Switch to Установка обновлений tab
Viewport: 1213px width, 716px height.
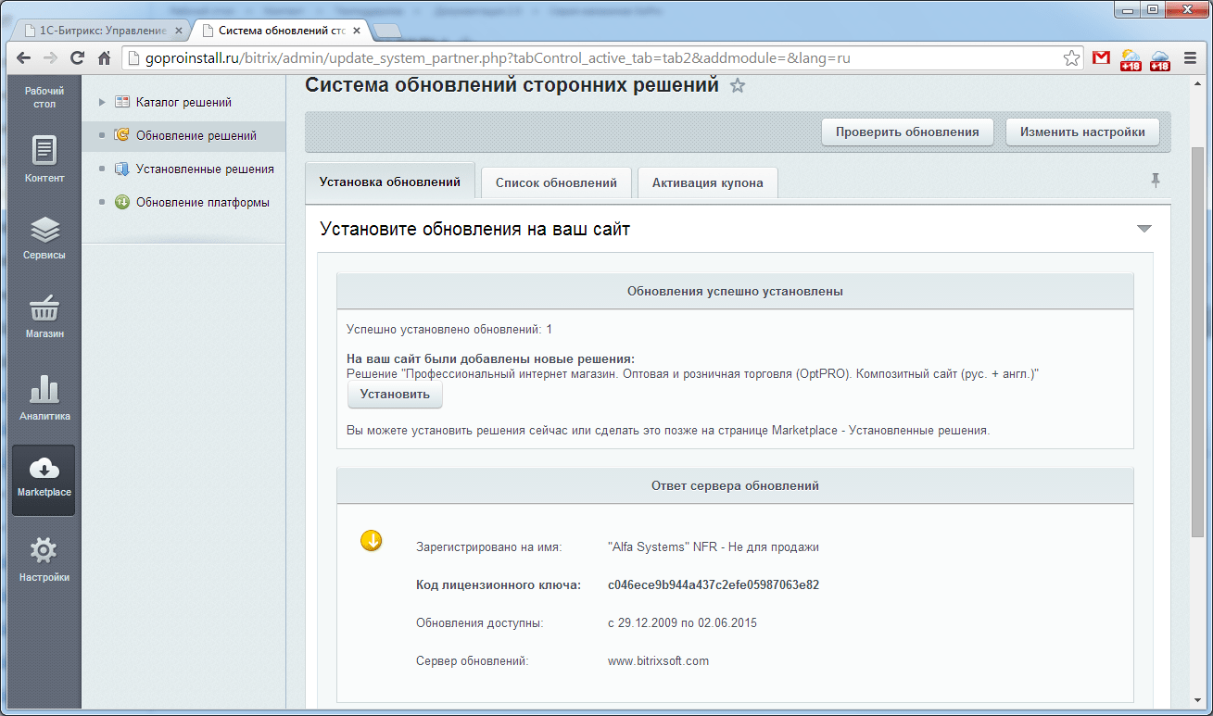pyautogui.click(x=389, y=182)
